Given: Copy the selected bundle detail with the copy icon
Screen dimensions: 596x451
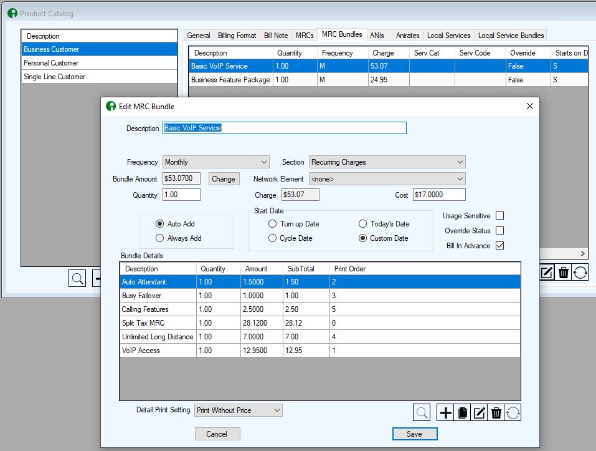Looking at the screenshot, I should 463,412.
